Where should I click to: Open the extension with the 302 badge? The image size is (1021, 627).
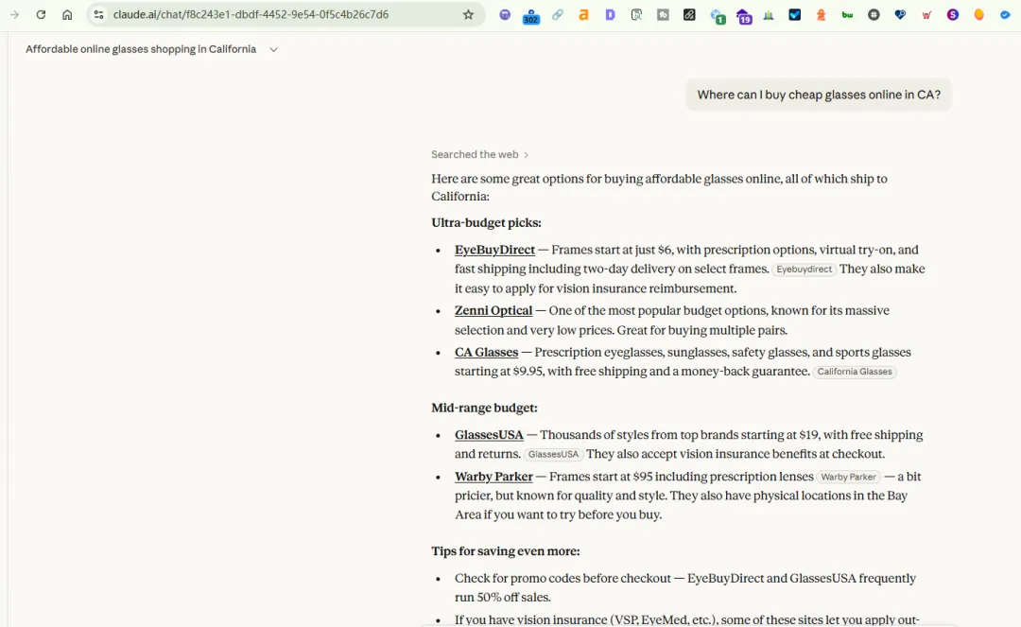click(x=531, y=16)
